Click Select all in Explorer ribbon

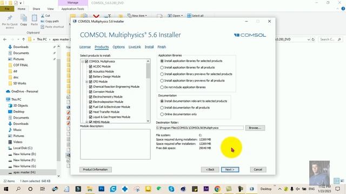coord(195,16)
